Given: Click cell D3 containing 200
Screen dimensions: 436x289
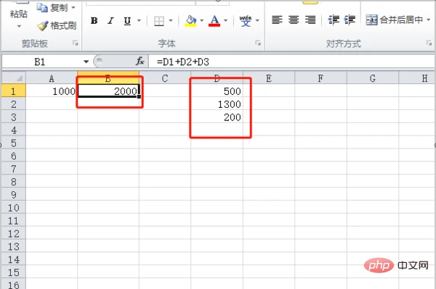Looking at the screenshot, I should click(217, 117).
